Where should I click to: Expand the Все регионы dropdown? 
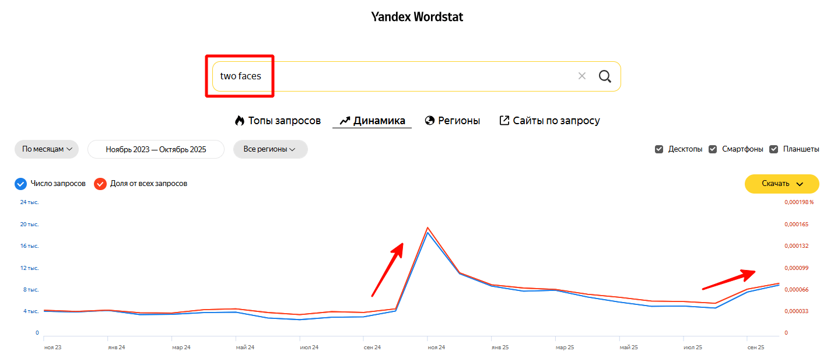coord(270,149)
